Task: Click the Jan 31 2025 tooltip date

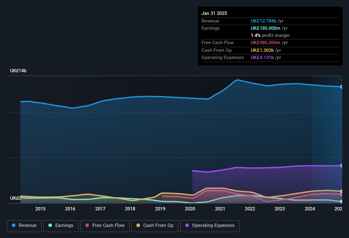Action: 214,13
